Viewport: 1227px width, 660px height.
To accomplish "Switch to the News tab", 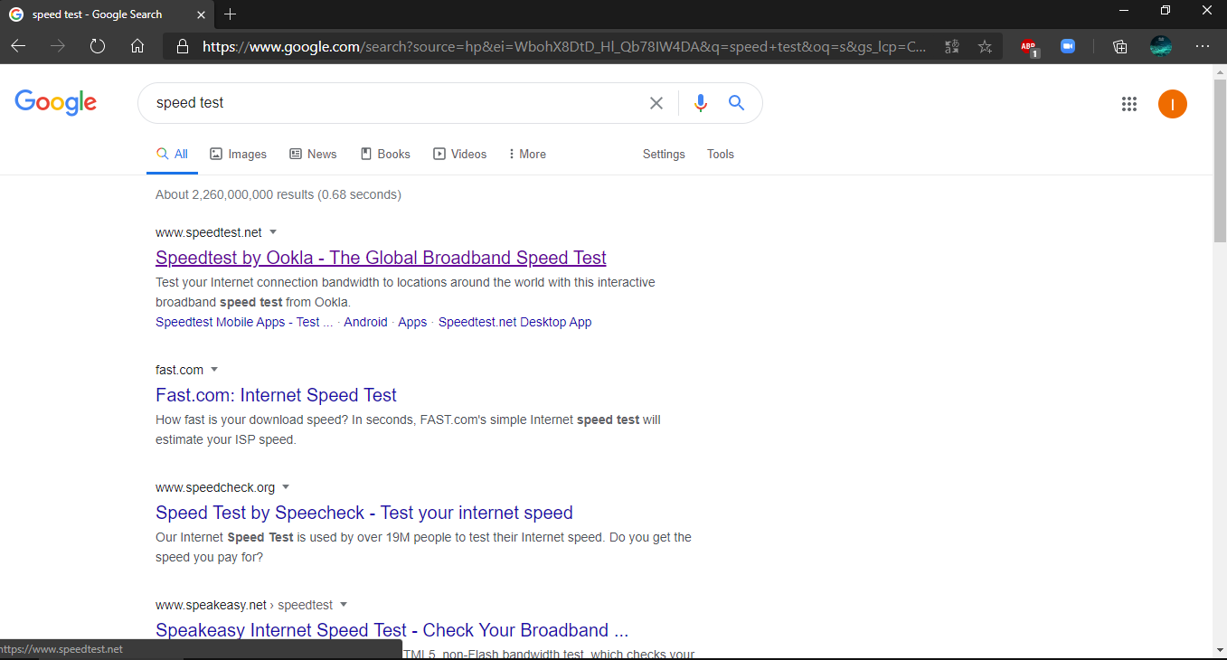I will click(313, 154).
